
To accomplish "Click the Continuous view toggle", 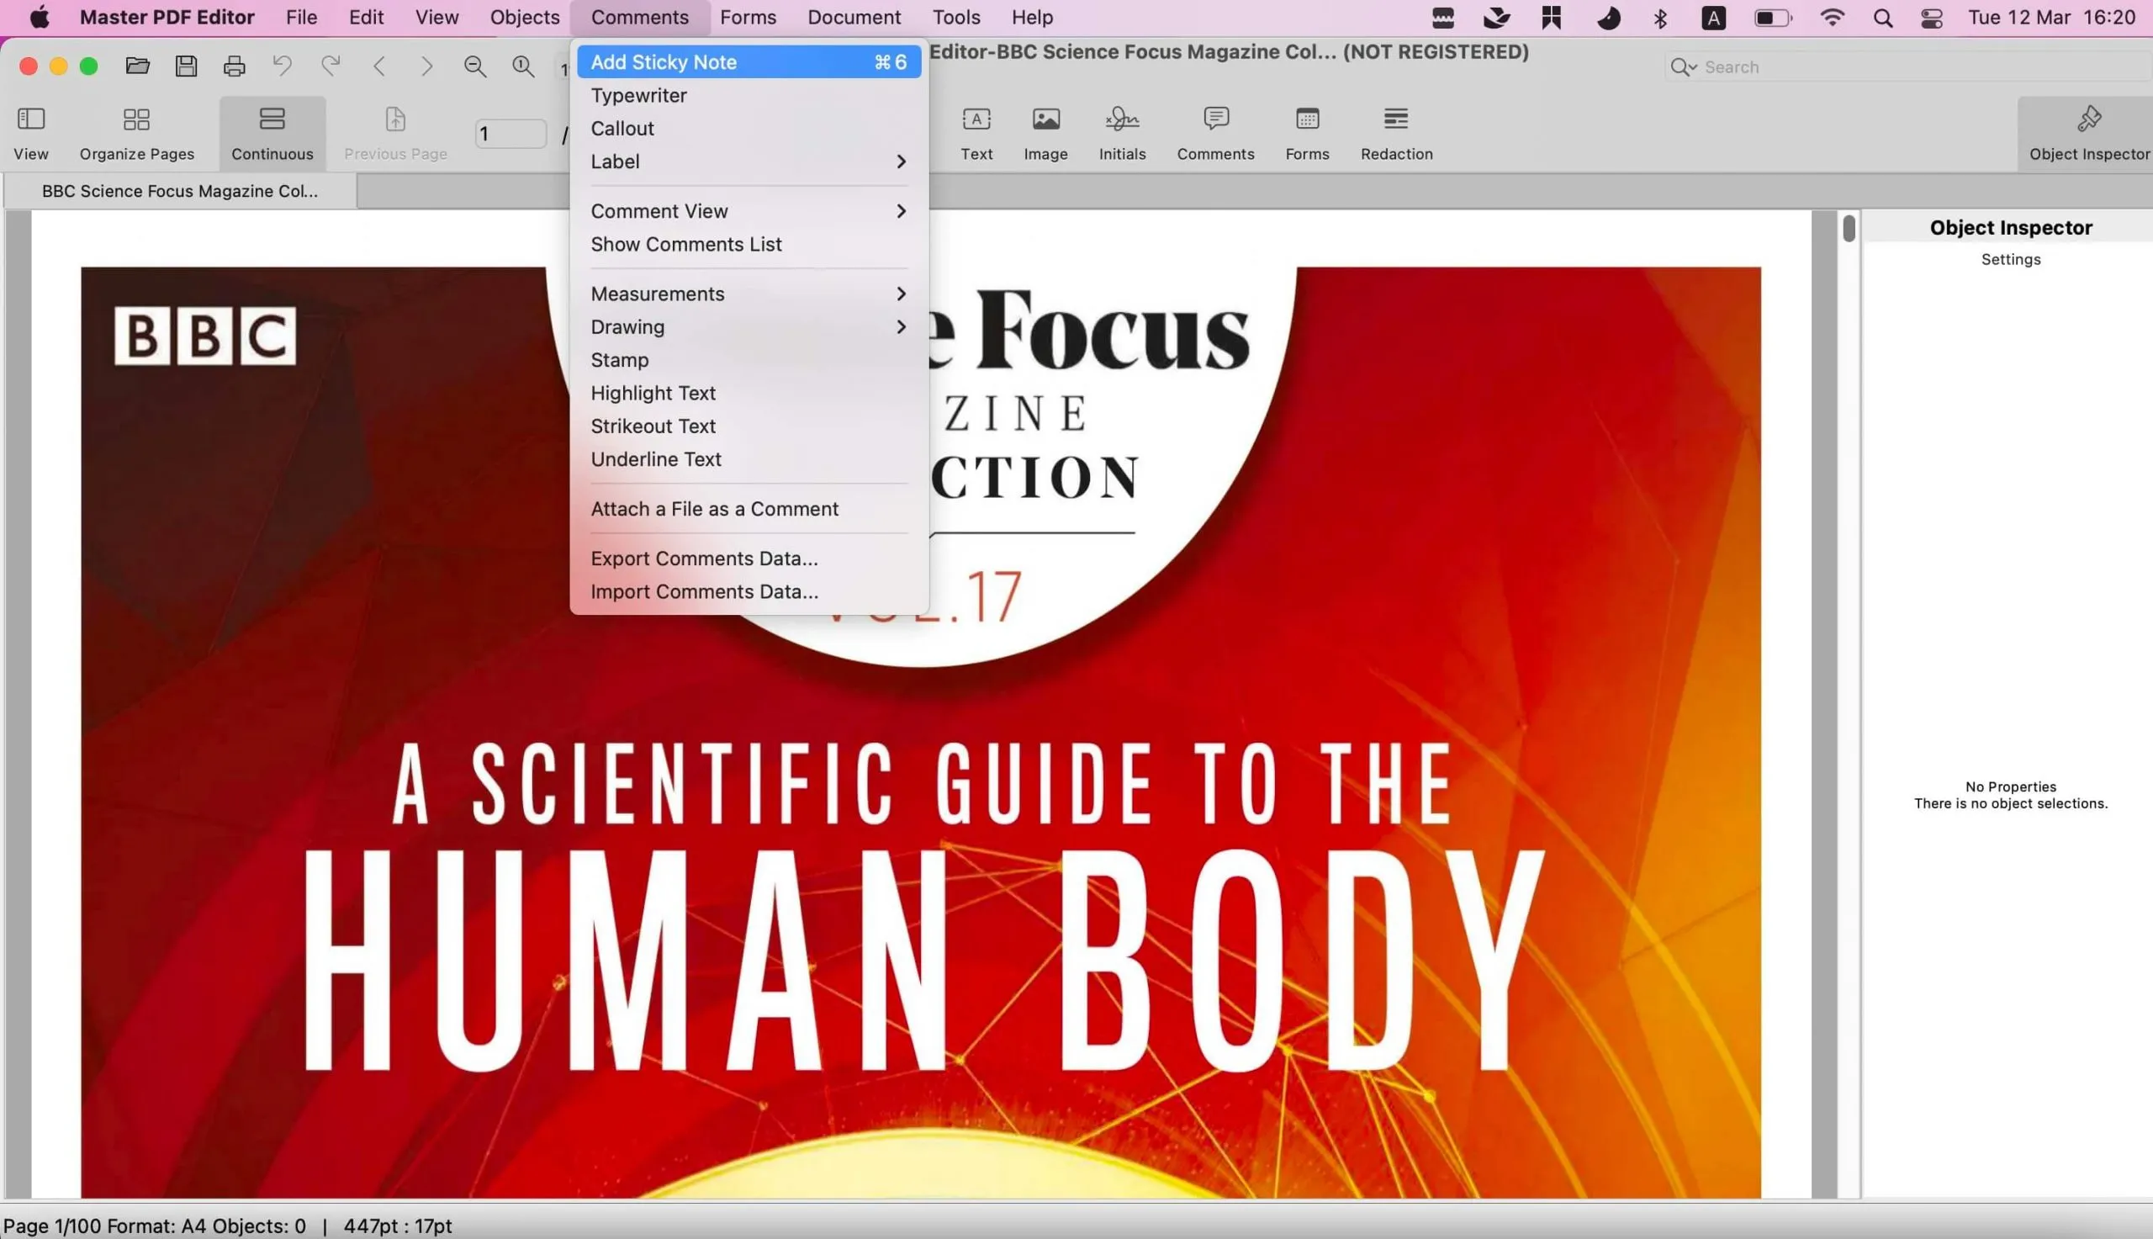I will tap(272, 131).
